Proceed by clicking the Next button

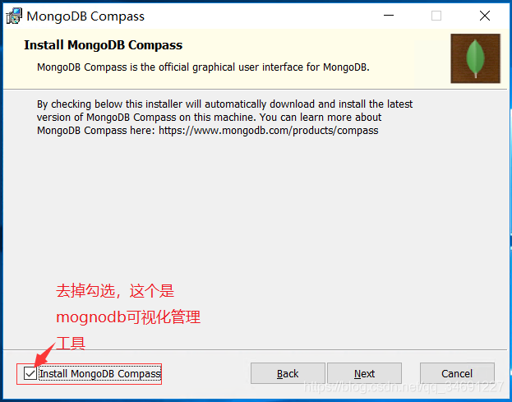(364, 373)
